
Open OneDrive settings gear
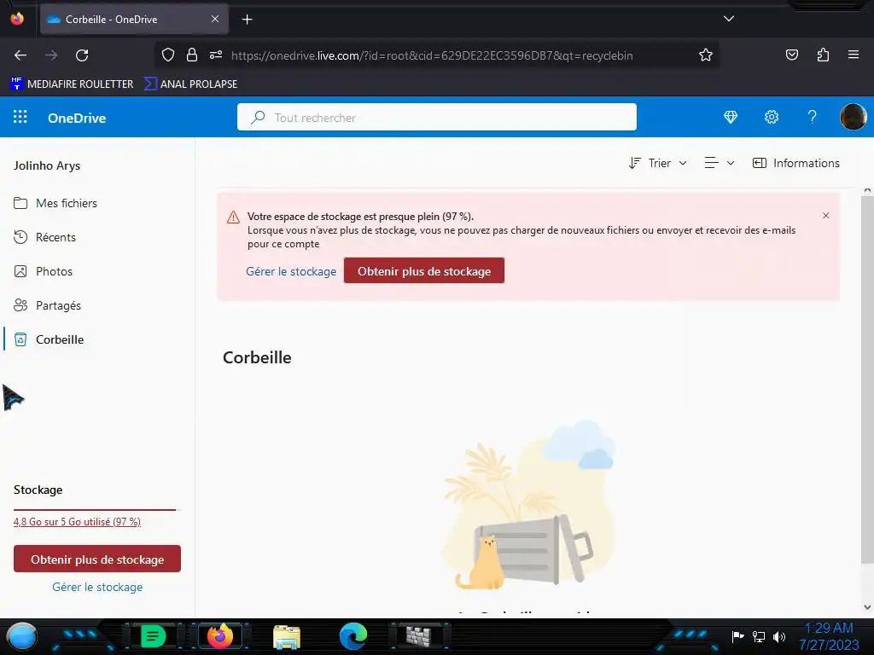coord(772,117)
